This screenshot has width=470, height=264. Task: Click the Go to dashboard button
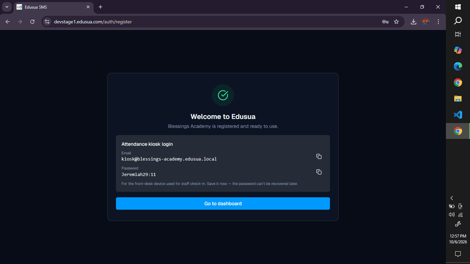point(223,203)
